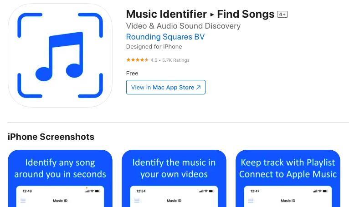Open the 'Keep track with Playlist' screenshot
This screenshot has width=349, height=207.
(x=288, y=178)
